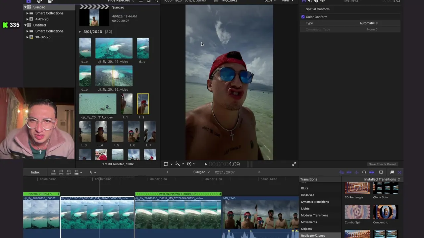Select dji_fly_20...311_video clip thumbnail

pyautogui.click(x=98, y=104)
